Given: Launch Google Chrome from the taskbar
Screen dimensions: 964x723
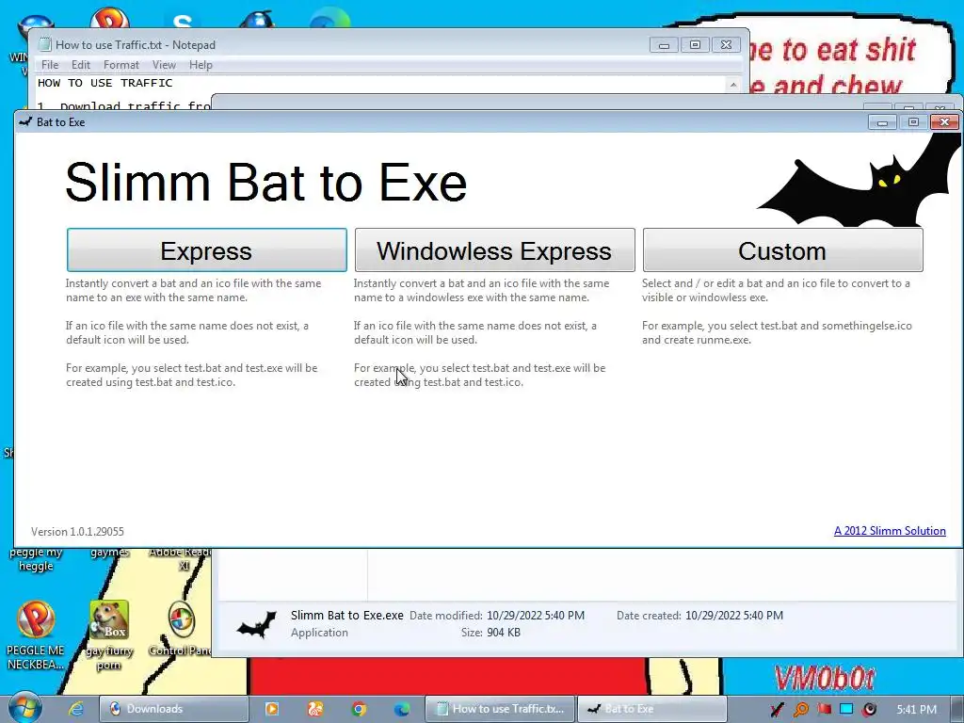Looking at the screenshot, I should (359, 709).
